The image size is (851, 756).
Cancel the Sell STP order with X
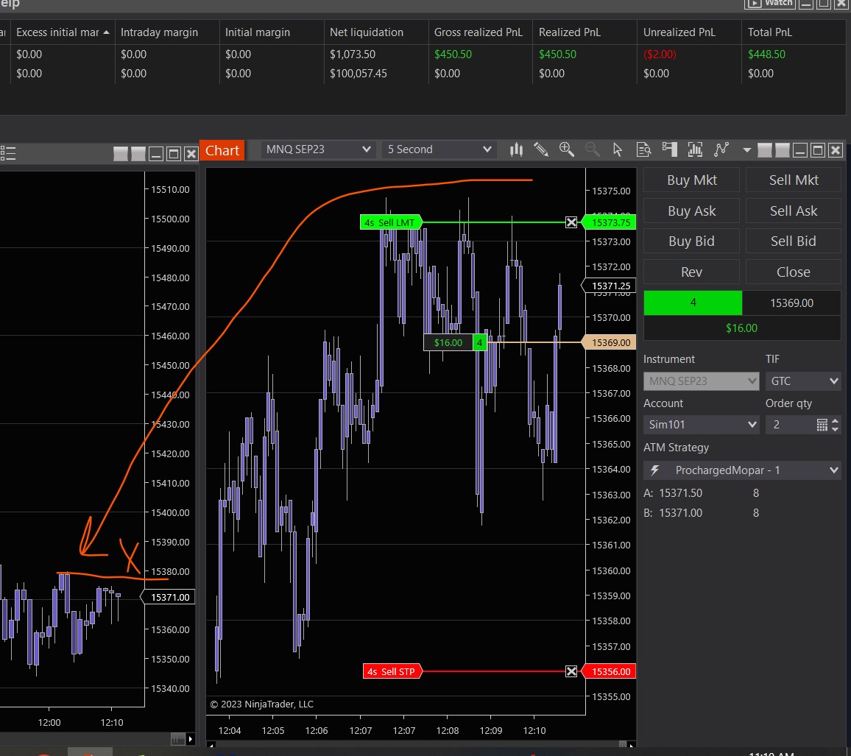point(571,671)
